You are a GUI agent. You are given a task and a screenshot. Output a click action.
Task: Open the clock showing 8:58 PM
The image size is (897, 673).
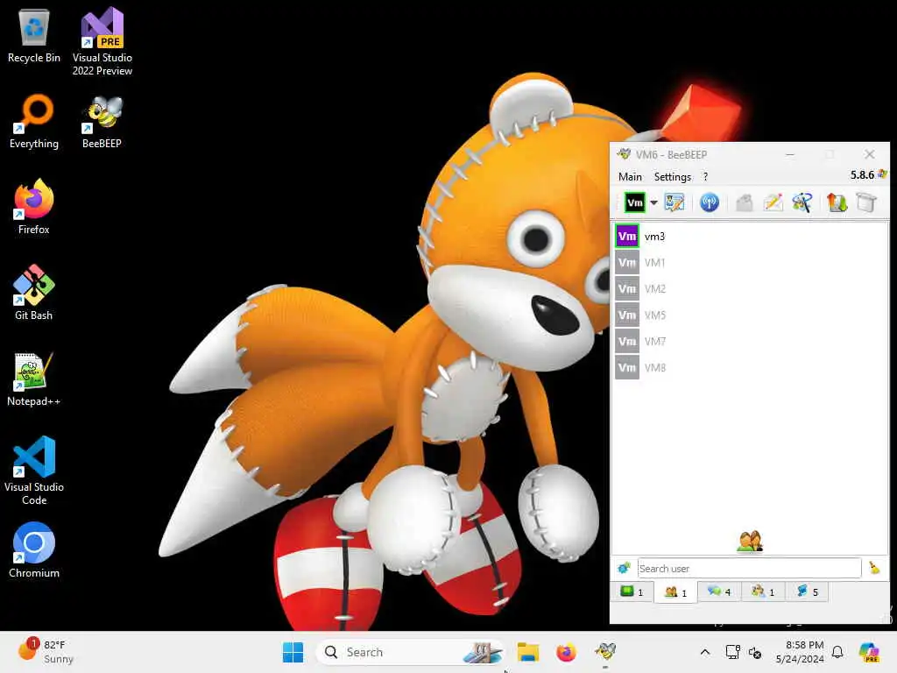click(x=800, y=652)
